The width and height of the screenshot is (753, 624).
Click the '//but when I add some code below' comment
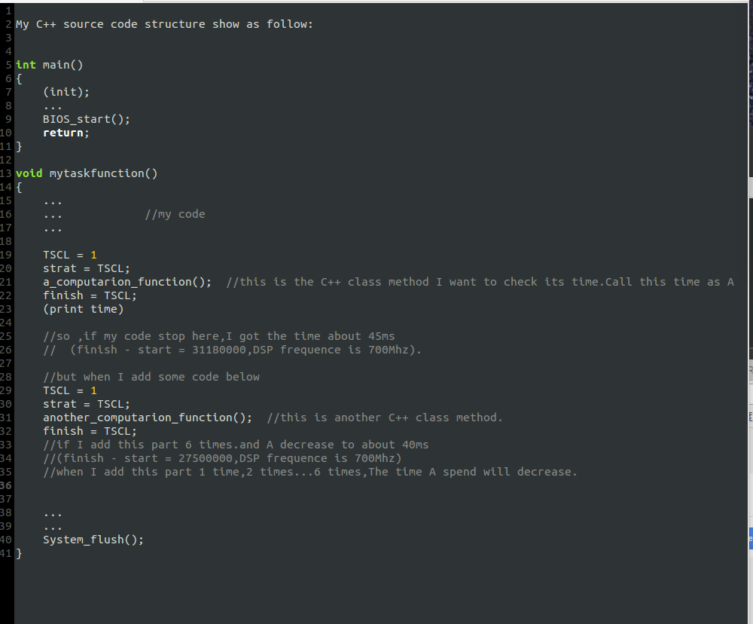tap(151, 377)
